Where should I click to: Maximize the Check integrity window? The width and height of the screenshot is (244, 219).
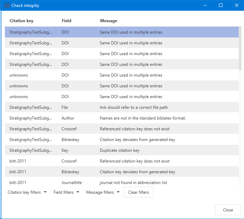pyautogui.click(x=220, y=6)
